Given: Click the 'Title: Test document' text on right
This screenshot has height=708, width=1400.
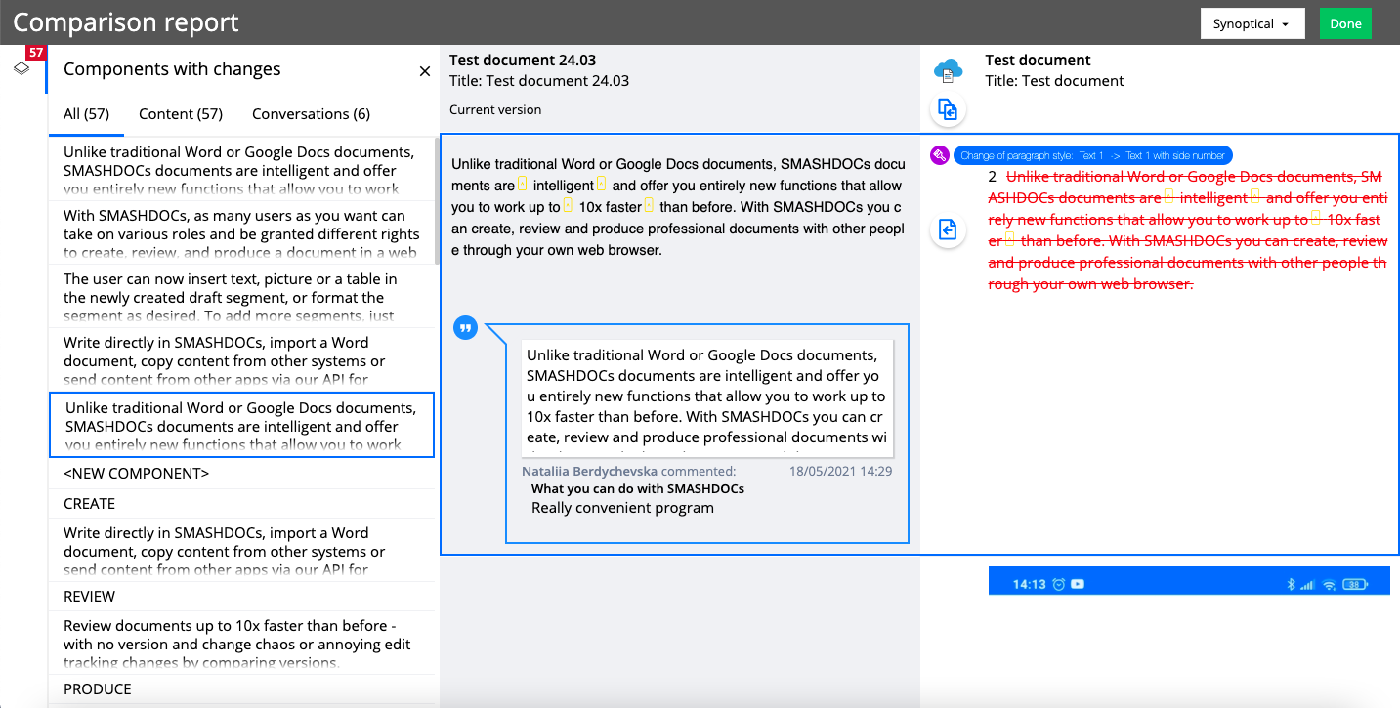Looking at the screenshot, I should pos(1054,81).
